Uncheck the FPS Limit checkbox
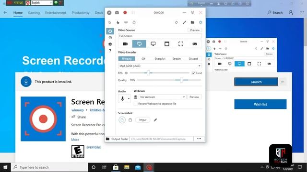 point(193,73)
